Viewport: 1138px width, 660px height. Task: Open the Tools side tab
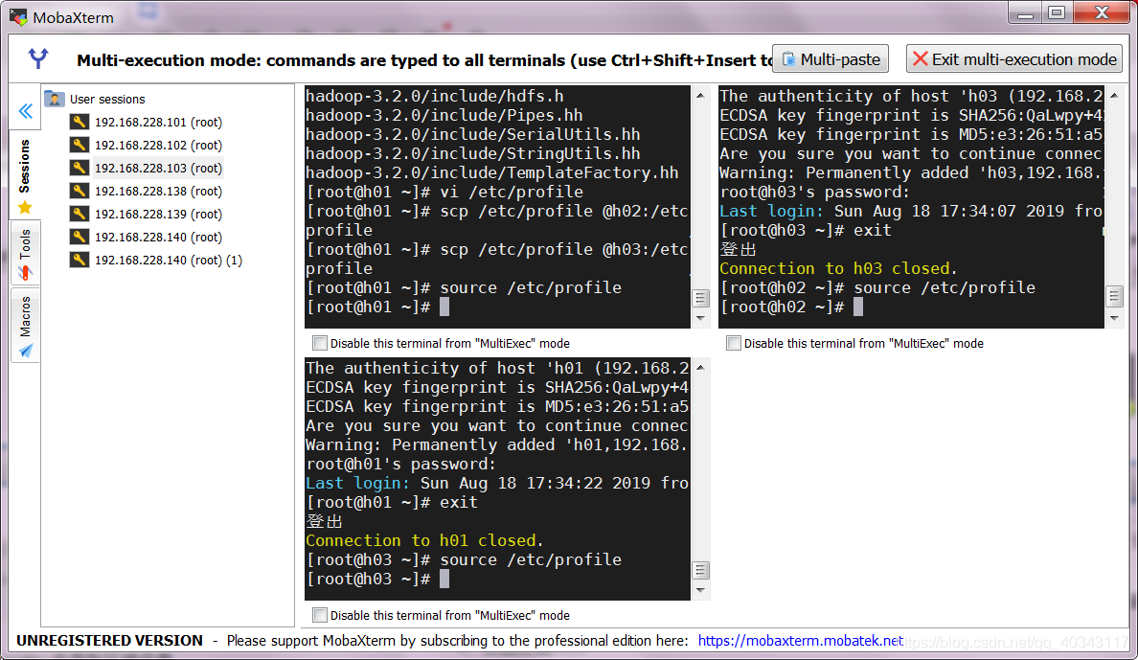coord(26,253)
